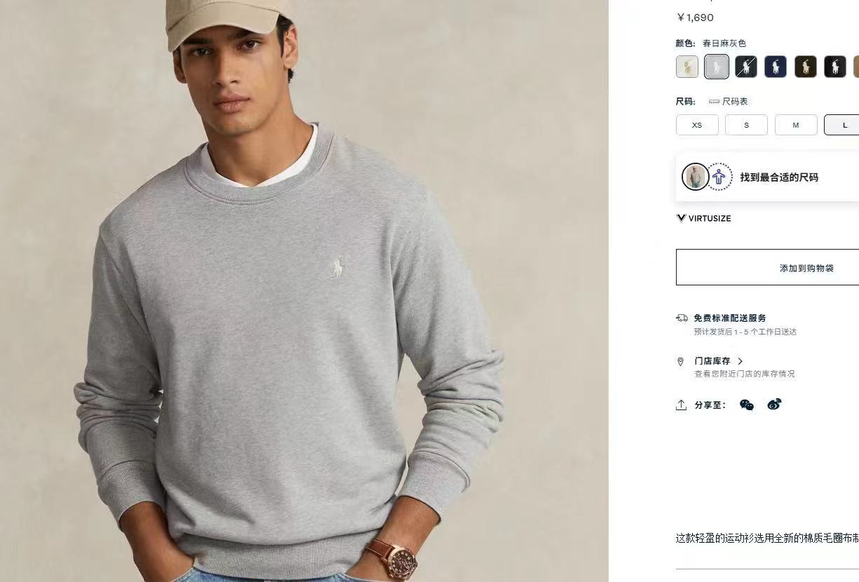859x582 pixels.
Task: Choose the crossed-out dark green color swatch
Action: 746,67
